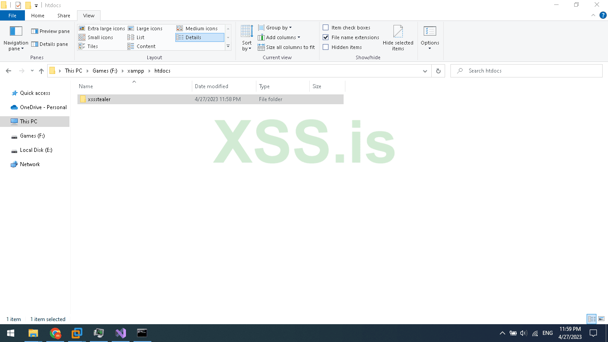
Task: Click the Properties icon in title bar
Action: pyautogui.click(x=18, y=5)
